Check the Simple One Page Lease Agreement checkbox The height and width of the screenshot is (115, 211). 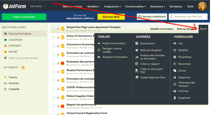point(54,29)
